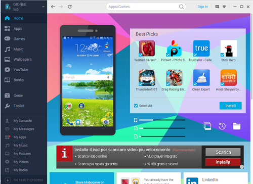The width and height of the screenshot is (253, 184).
Task: Open the Truecaller app icon
Action: click(201, 49)
